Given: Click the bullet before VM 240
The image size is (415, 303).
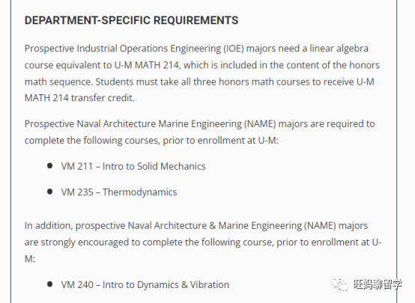Looking at the screenshot, I should pos(49,284).
